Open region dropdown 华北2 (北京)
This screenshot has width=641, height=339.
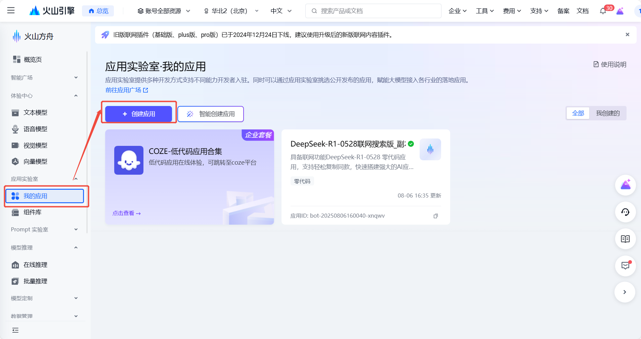tap(231, 11)
